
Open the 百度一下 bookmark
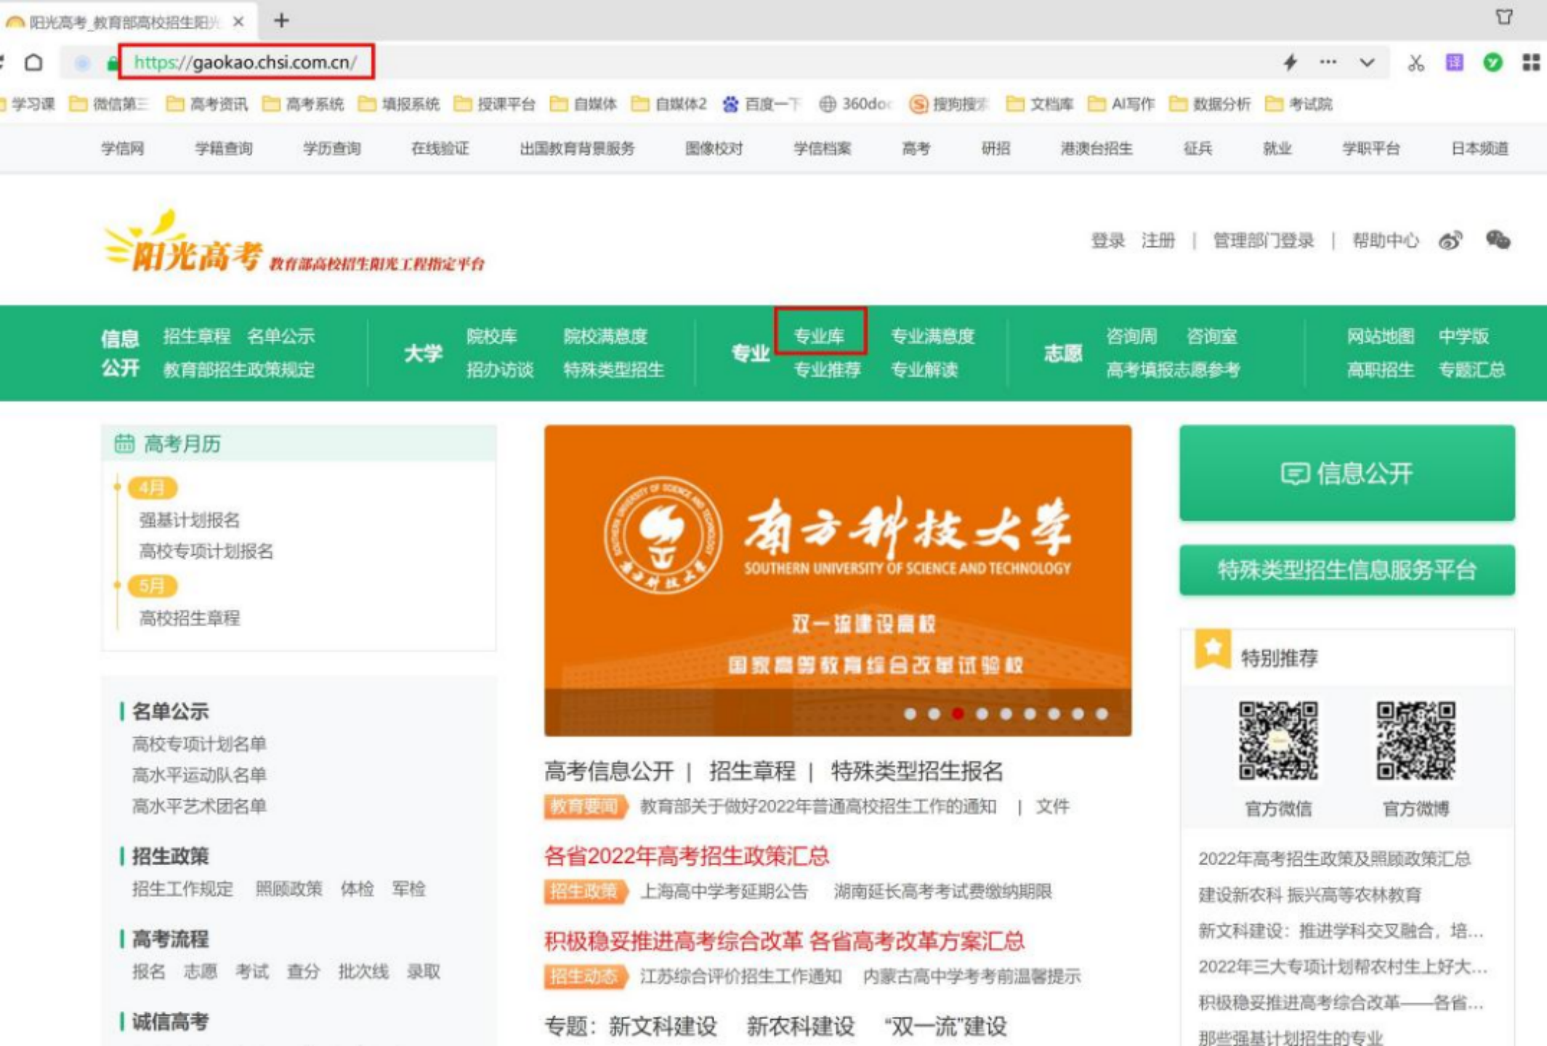(762, 104)
